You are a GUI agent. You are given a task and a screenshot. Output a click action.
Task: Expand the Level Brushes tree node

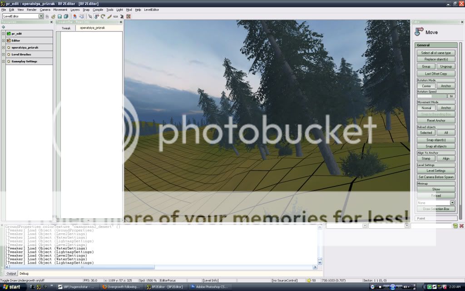click(4, 54)
